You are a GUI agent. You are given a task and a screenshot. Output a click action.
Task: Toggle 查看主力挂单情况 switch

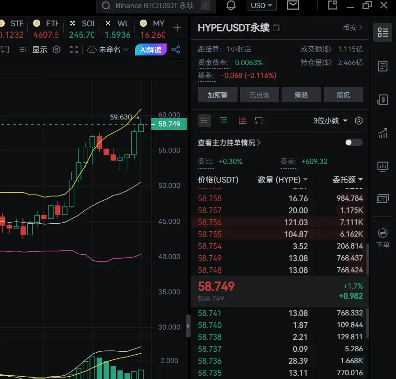tap(354, 142)
